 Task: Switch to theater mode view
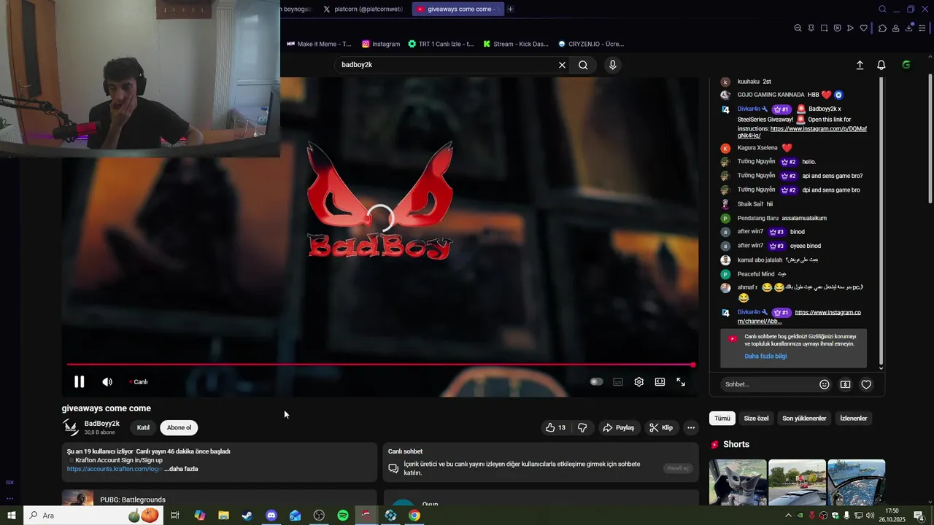click(x=660, y=381)
